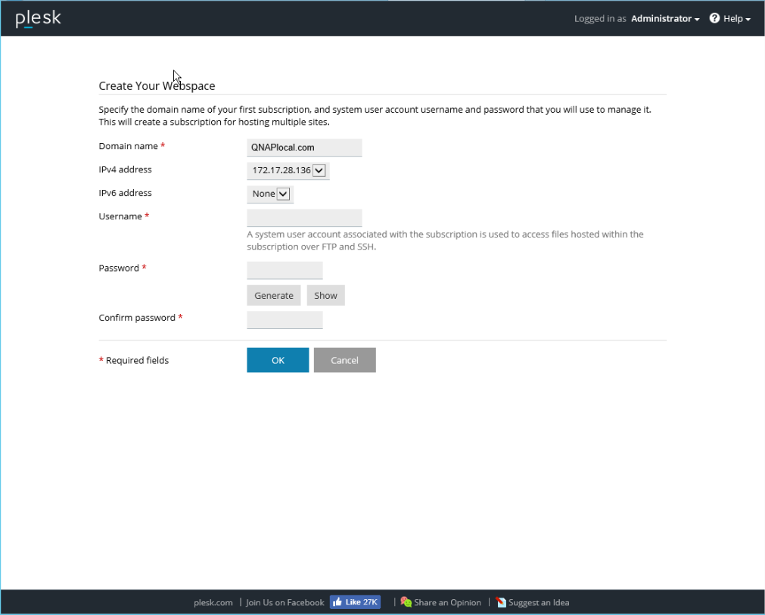Cancel the webspace creation

tap(344, 360)
